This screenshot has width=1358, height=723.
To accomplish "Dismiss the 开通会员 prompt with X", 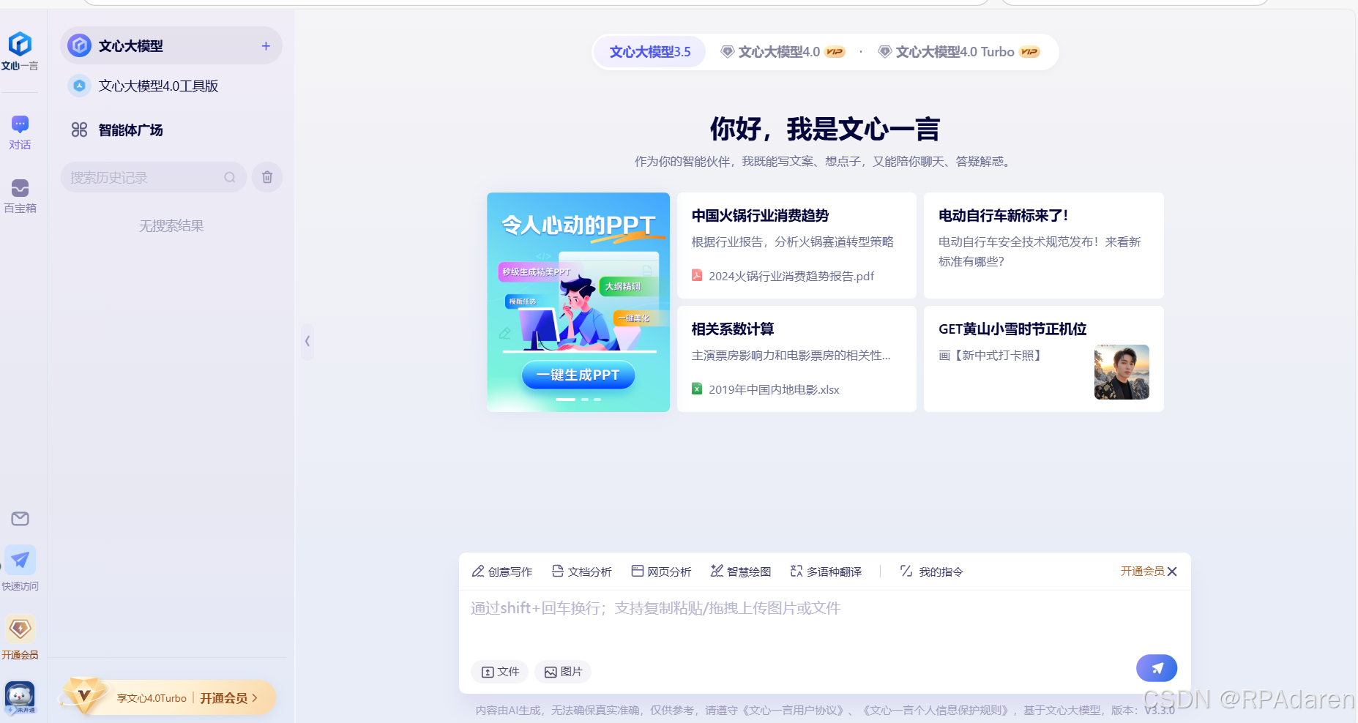I will (x=1172, y=572).
